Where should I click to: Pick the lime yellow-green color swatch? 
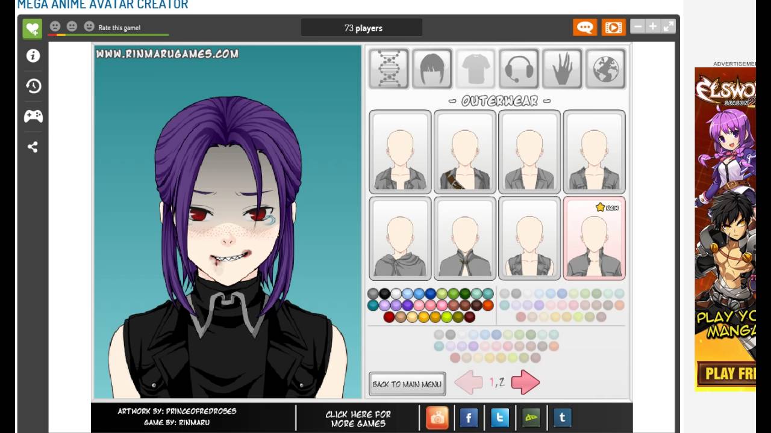pyautogui.click(x=446, y=317)
